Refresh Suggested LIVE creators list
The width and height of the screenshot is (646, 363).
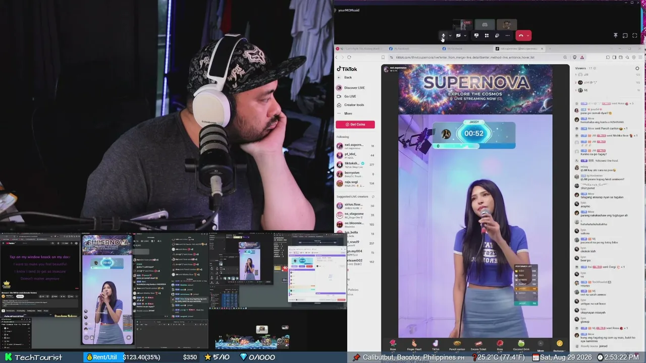click(x=373, y=197)
